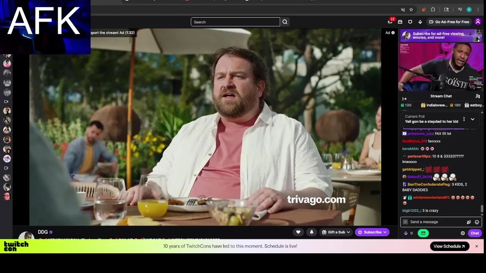Click username getdripped_ in chat
The height and width of the screenshot is (273, 486).
[x=413, y=169]
